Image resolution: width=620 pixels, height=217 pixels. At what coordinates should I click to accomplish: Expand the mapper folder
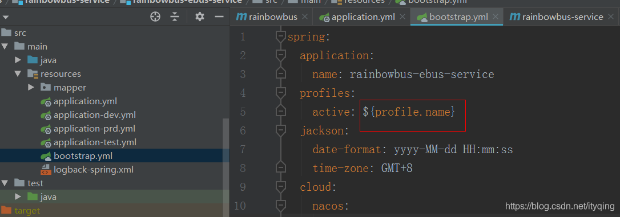(x=31, y=88)
